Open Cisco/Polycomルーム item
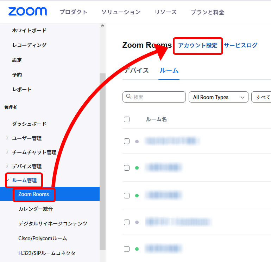Screen dimensions: 271x262 click(43, 238)
